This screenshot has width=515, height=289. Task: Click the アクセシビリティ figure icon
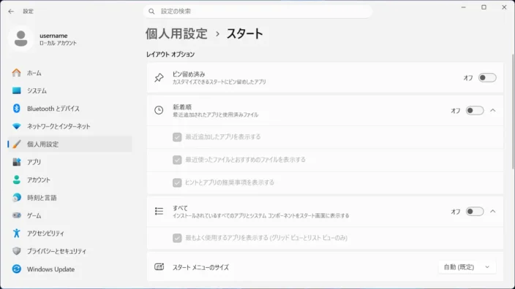[16, 234]
